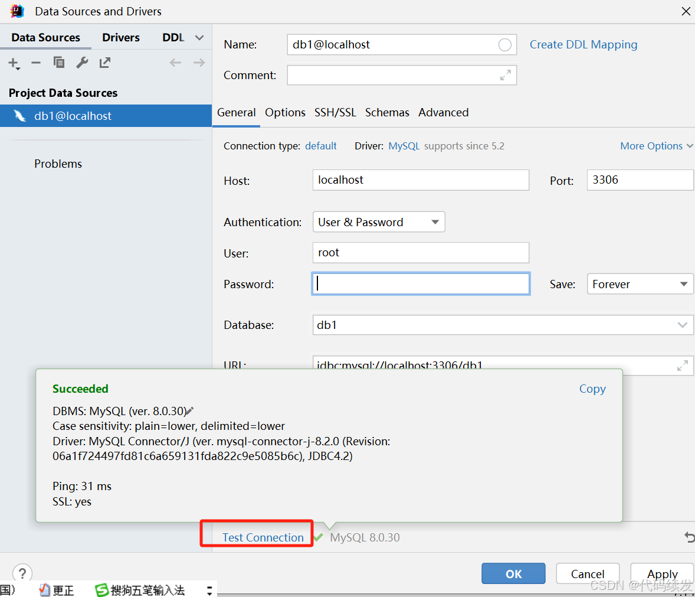
Task: Click the Sogou Wubi input method icon
Action: tap(102, 590)
